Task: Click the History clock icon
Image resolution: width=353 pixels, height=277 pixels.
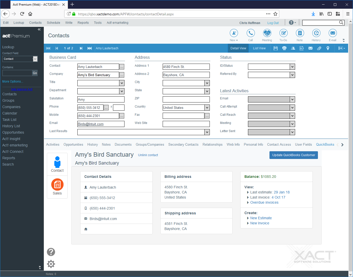Action: tap(316, 33)
